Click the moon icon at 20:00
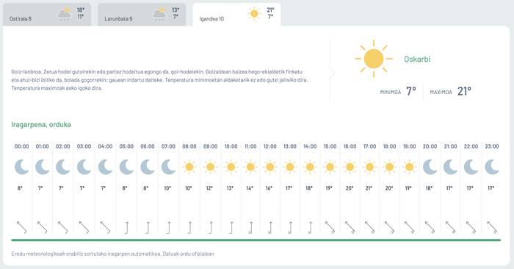 (x=430, y=167)
